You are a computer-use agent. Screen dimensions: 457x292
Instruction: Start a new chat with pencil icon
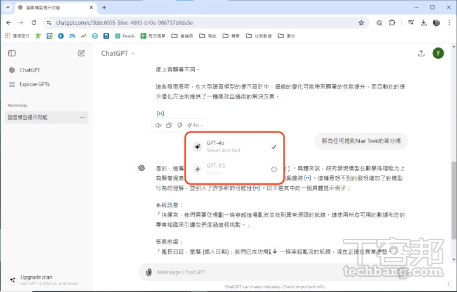click(81, 53)
